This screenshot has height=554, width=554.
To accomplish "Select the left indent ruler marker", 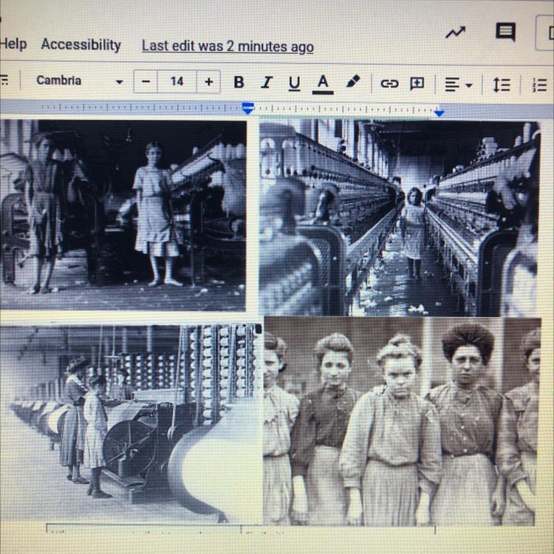I will coord(248,108).
